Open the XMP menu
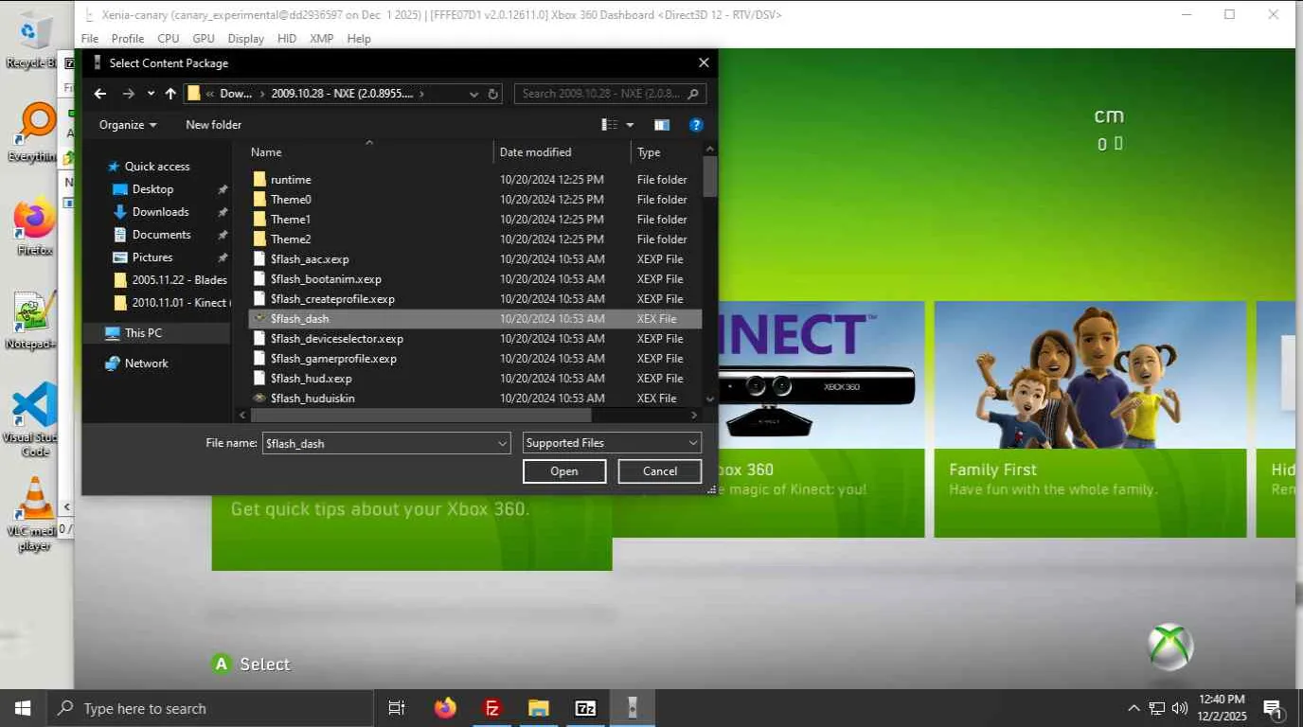 click(322, 39)
